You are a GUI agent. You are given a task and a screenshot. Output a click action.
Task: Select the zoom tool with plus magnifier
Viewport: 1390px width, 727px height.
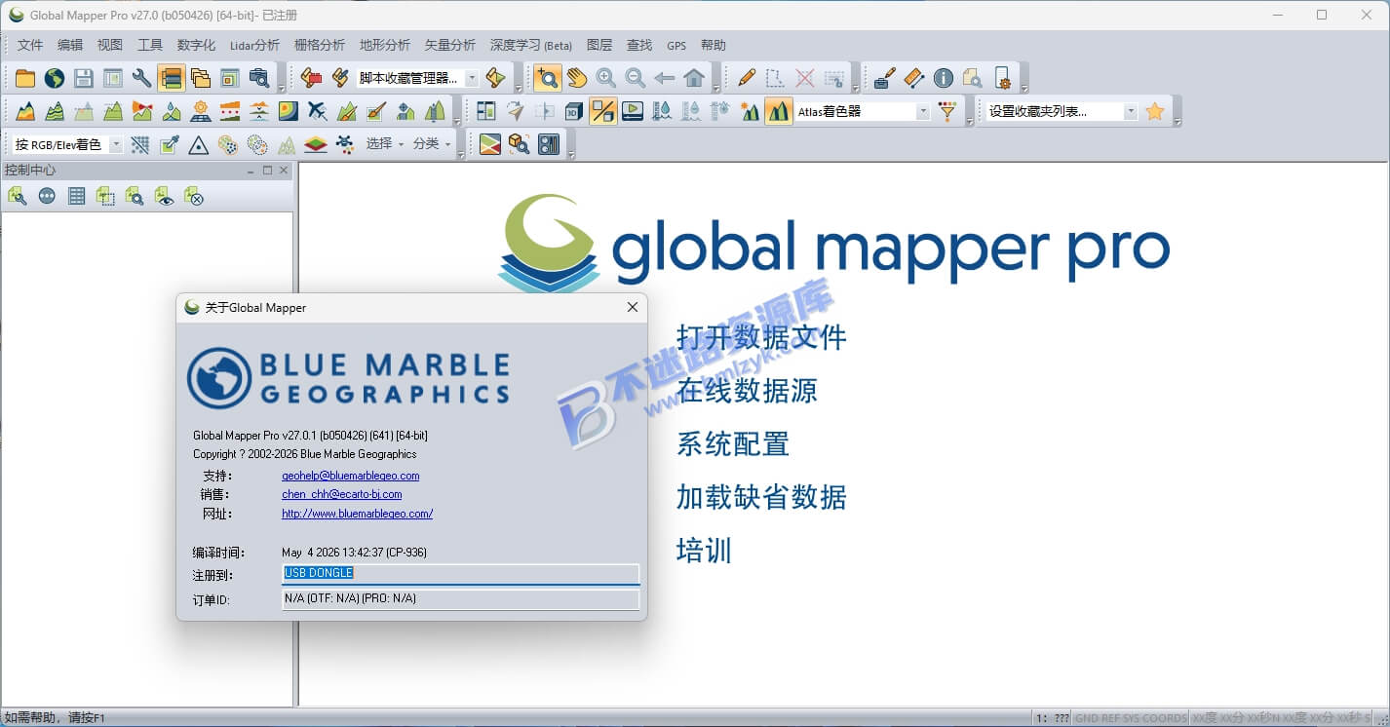pyautogui.click(x=548, y=78)
